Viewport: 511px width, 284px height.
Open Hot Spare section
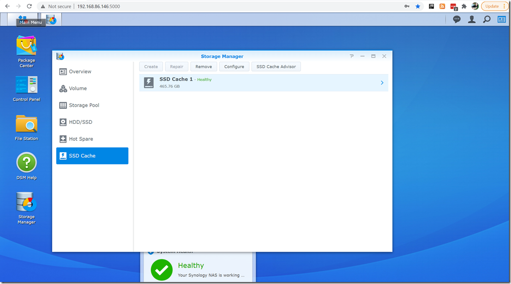92,139
